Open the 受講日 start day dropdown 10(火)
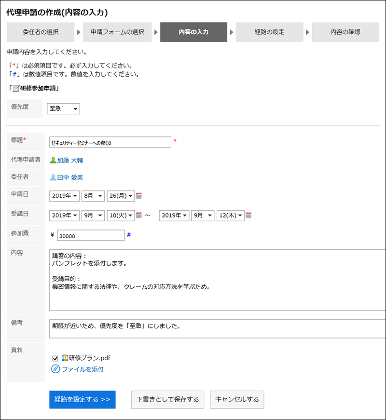This screenshot has width=386, height=420. click(x=121, y=216)
